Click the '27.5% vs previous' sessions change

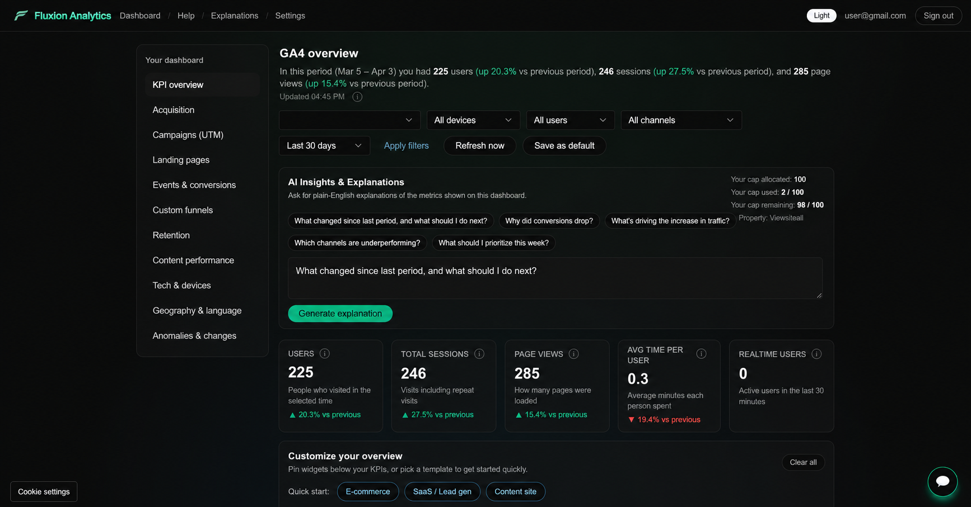tap(437, 415)
